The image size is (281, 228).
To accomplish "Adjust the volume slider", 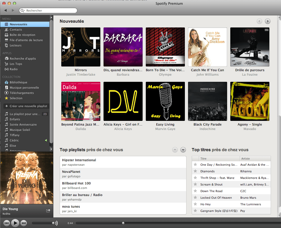I will 43,223.
